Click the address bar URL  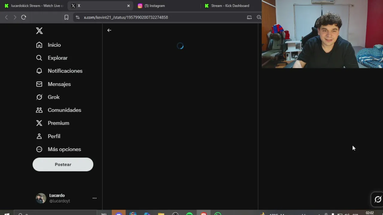126,17
